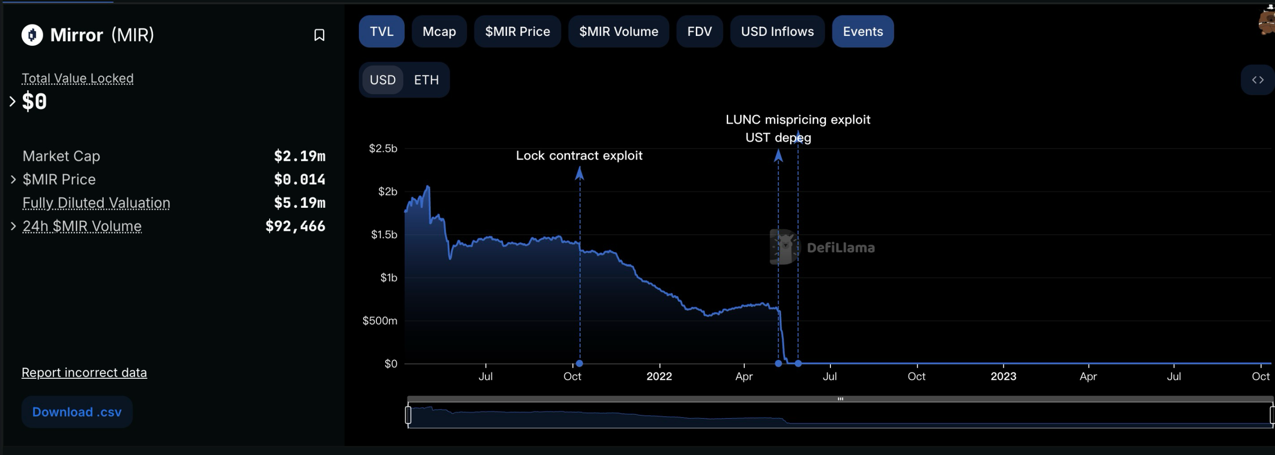Select the USD denomination tab

point(383,80)
